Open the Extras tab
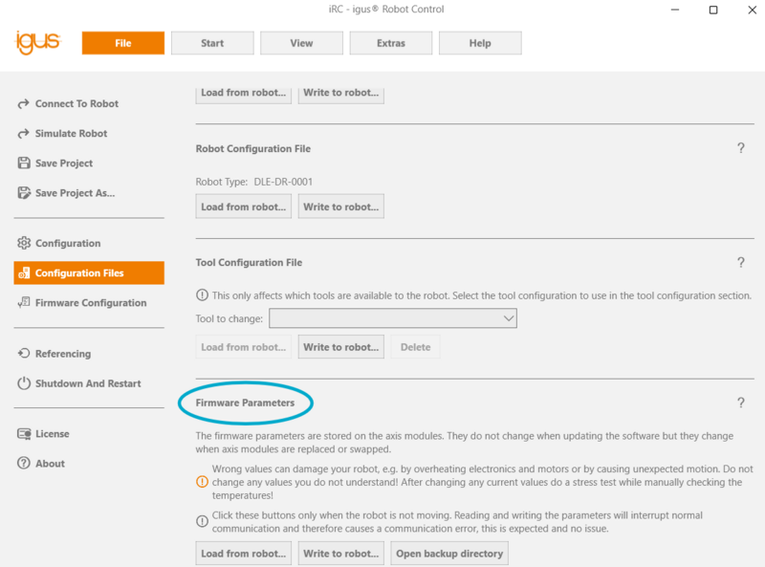 (x=391, y=43)
